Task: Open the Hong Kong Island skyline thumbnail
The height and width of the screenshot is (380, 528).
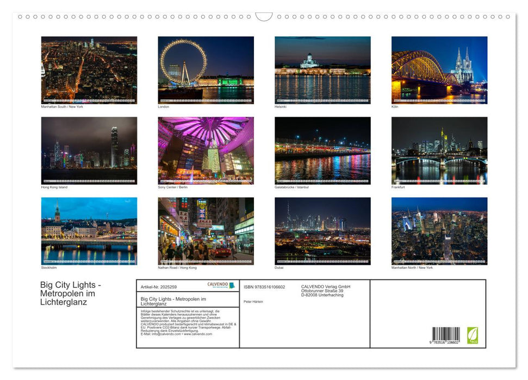Action: [x=89, y=150]
